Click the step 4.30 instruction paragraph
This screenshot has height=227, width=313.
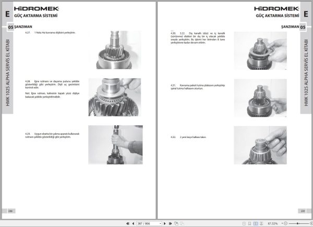tap(198, 38)
